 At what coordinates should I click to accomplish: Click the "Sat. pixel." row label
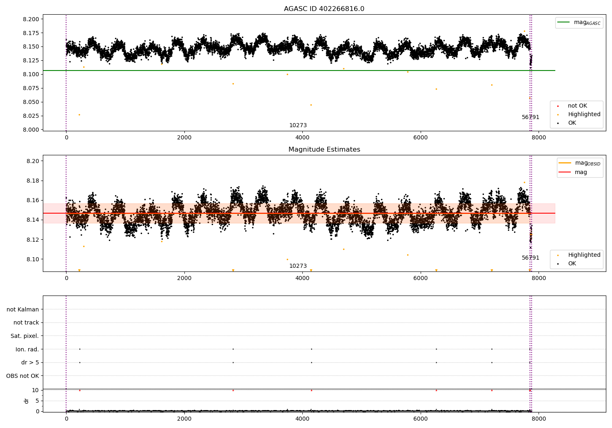pos(24,336)
